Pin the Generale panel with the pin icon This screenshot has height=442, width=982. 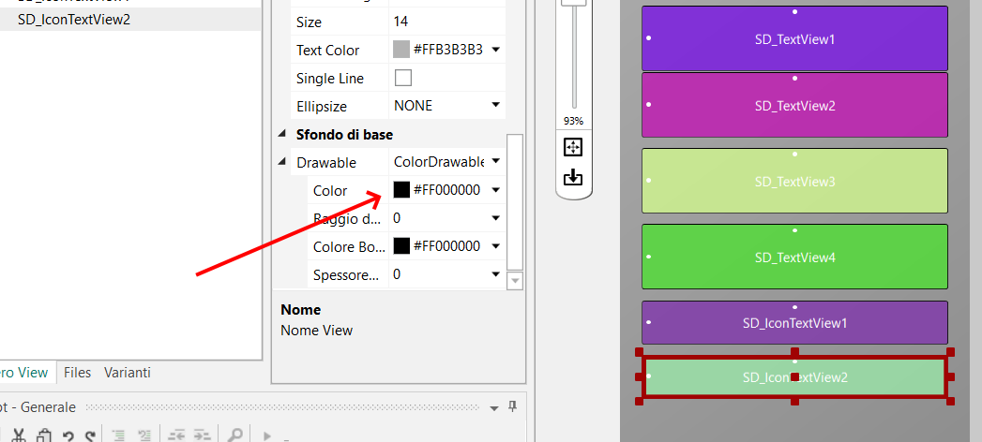click(x=512, y=406)
